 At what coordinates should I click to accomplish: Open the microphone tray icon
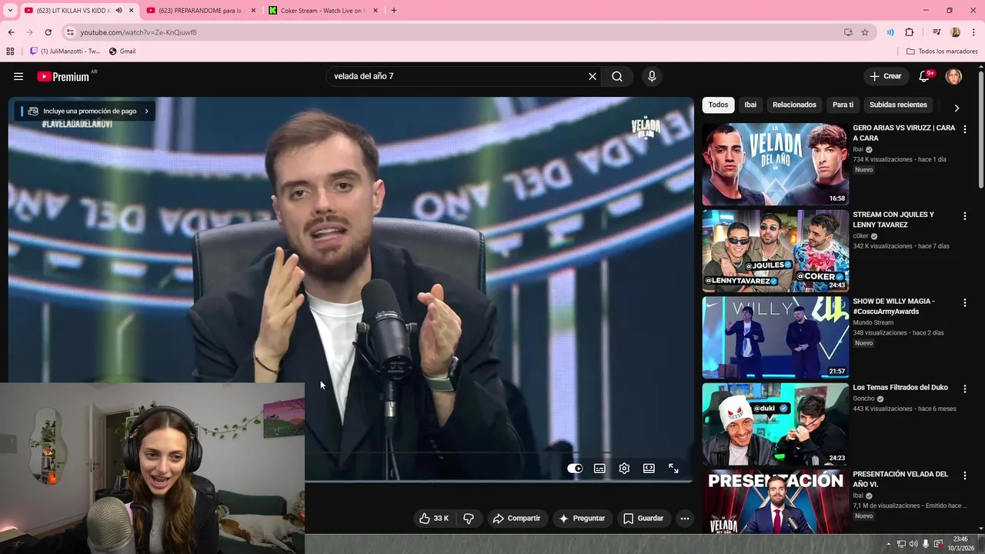pyautogui.click(x=926, y=544)
